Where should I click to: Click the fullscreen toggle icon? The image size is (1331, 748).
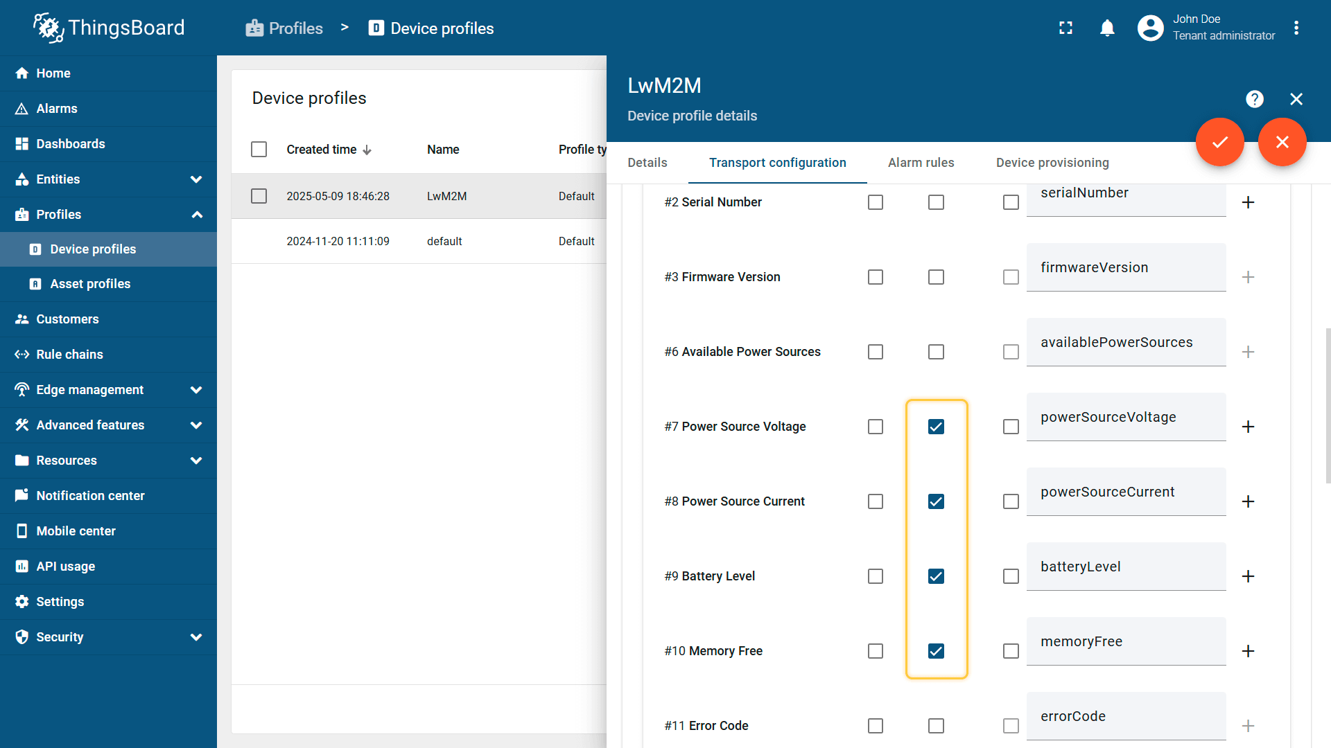(1065, 28)
